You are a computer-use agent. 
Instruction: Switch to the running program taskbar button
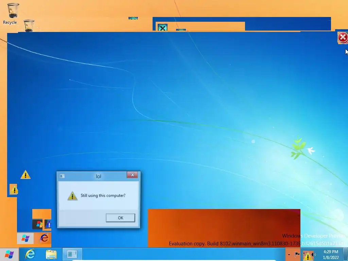pos(72,254)
